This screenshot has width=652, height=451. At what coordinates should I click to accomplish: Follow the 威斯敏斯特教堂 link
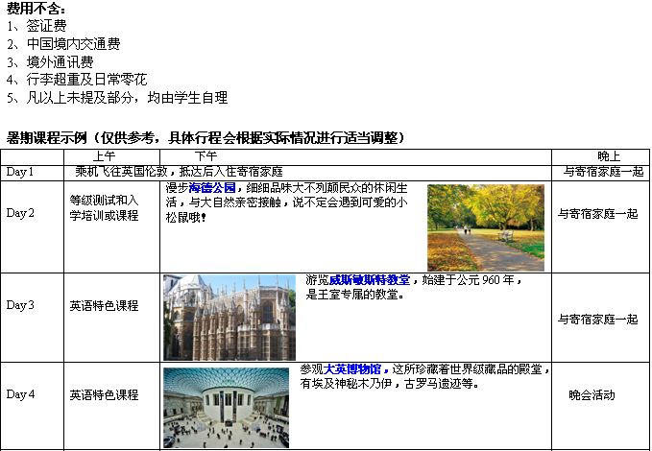370,281
